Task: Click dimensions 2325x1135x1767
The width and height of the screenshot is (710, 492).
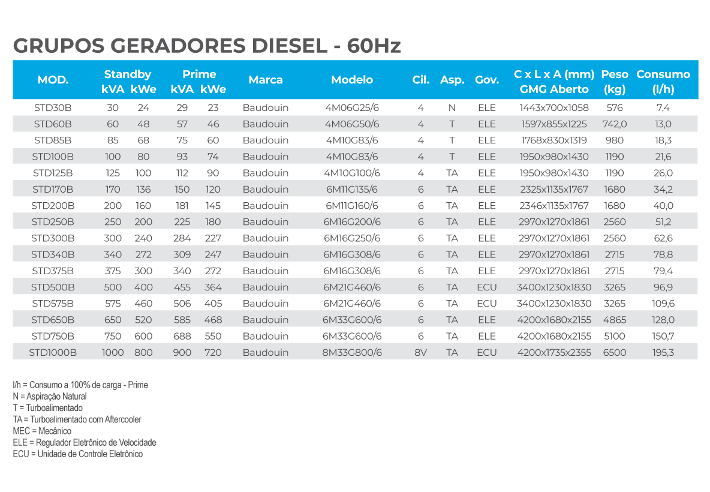Action: [554, 190]
